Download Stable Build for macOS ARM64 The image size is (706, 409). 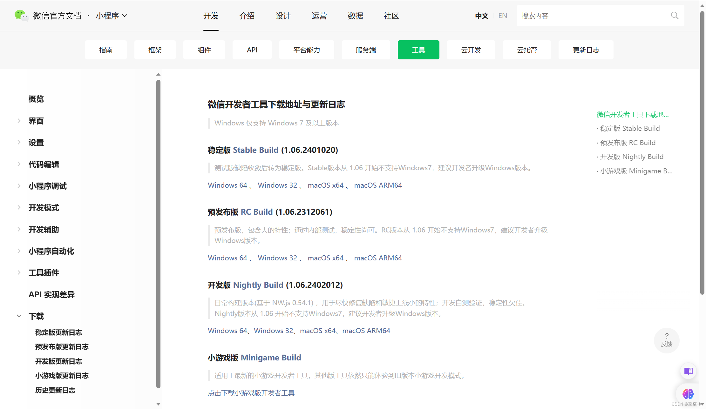(378, 185)
